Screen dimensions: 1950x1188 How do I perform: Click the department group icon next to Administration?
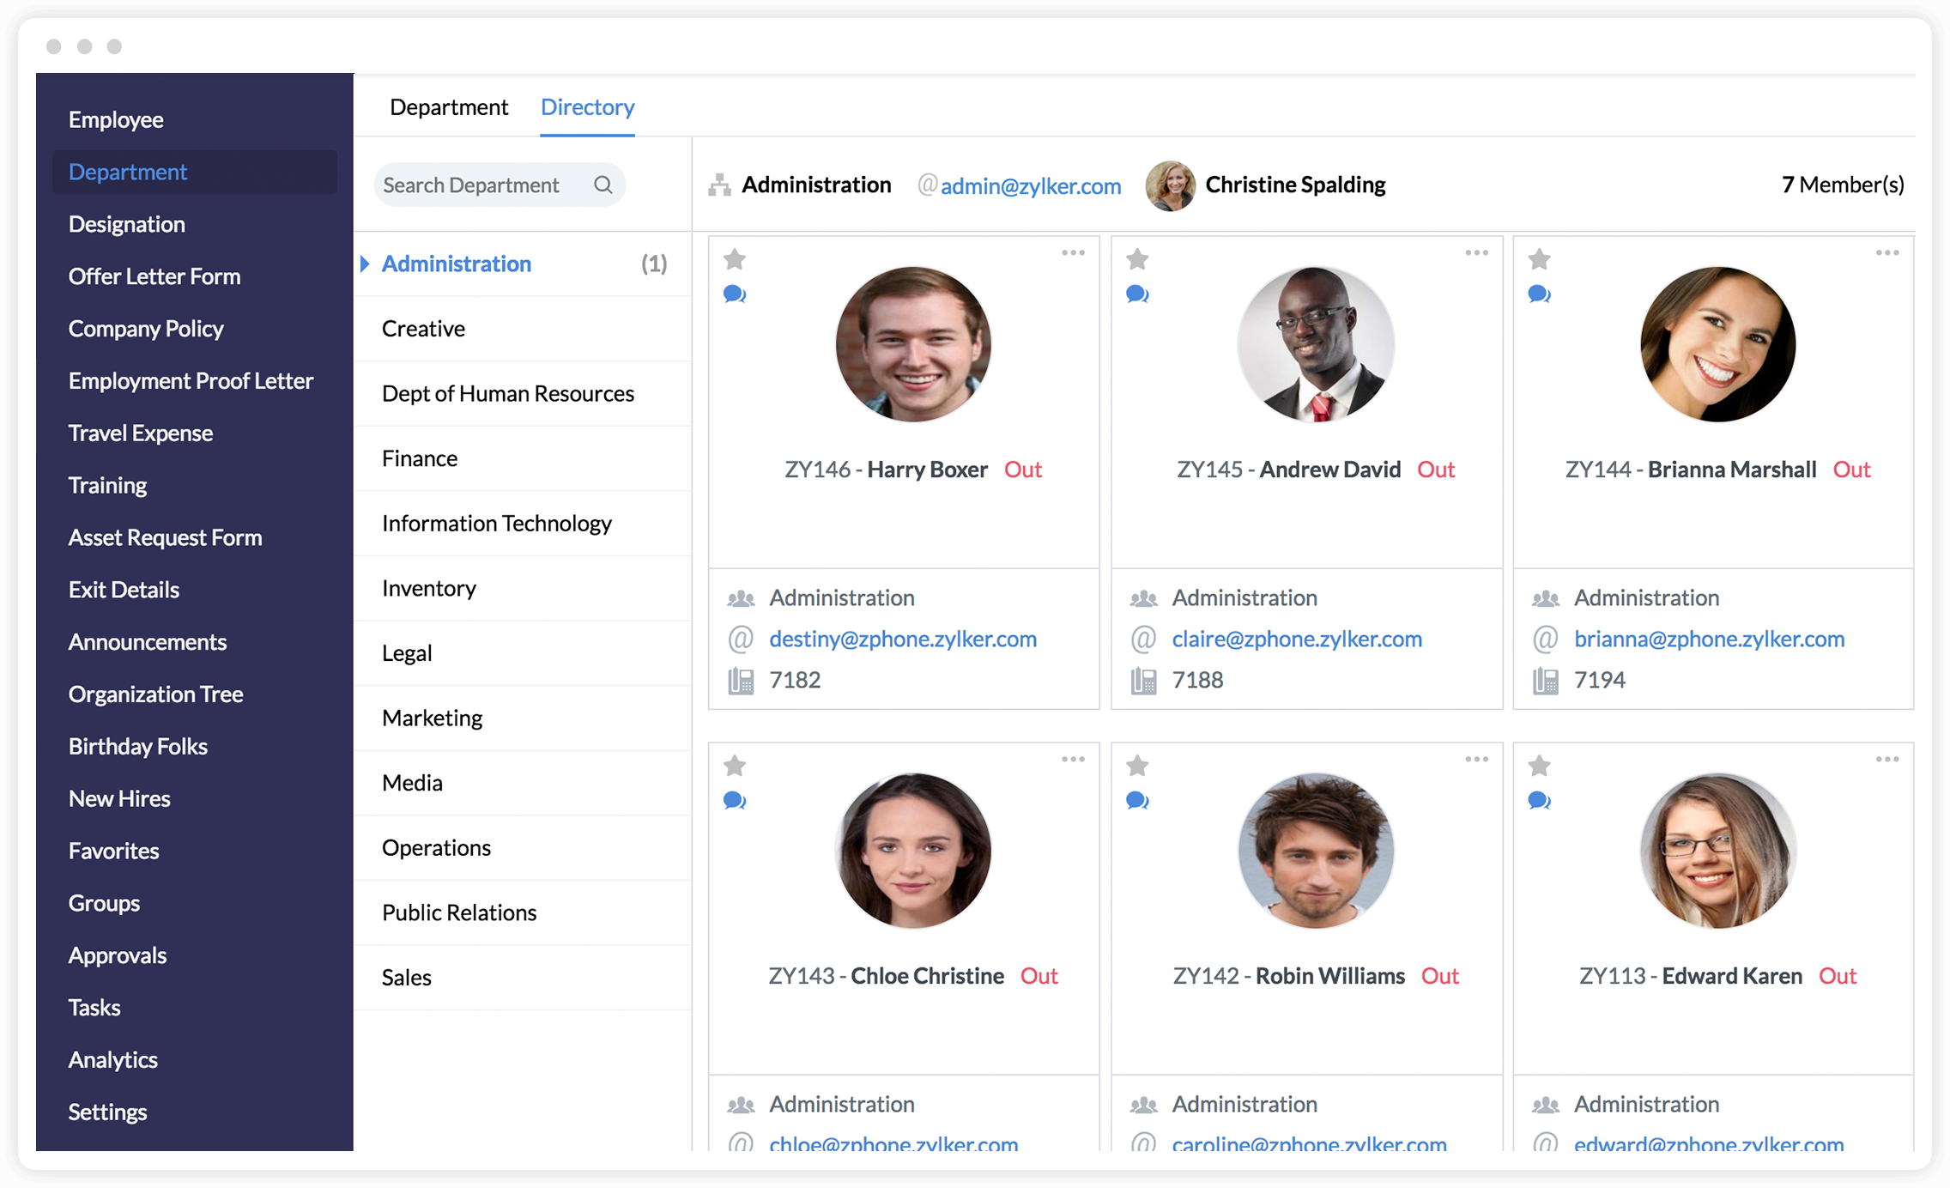(x=718, y=184)
